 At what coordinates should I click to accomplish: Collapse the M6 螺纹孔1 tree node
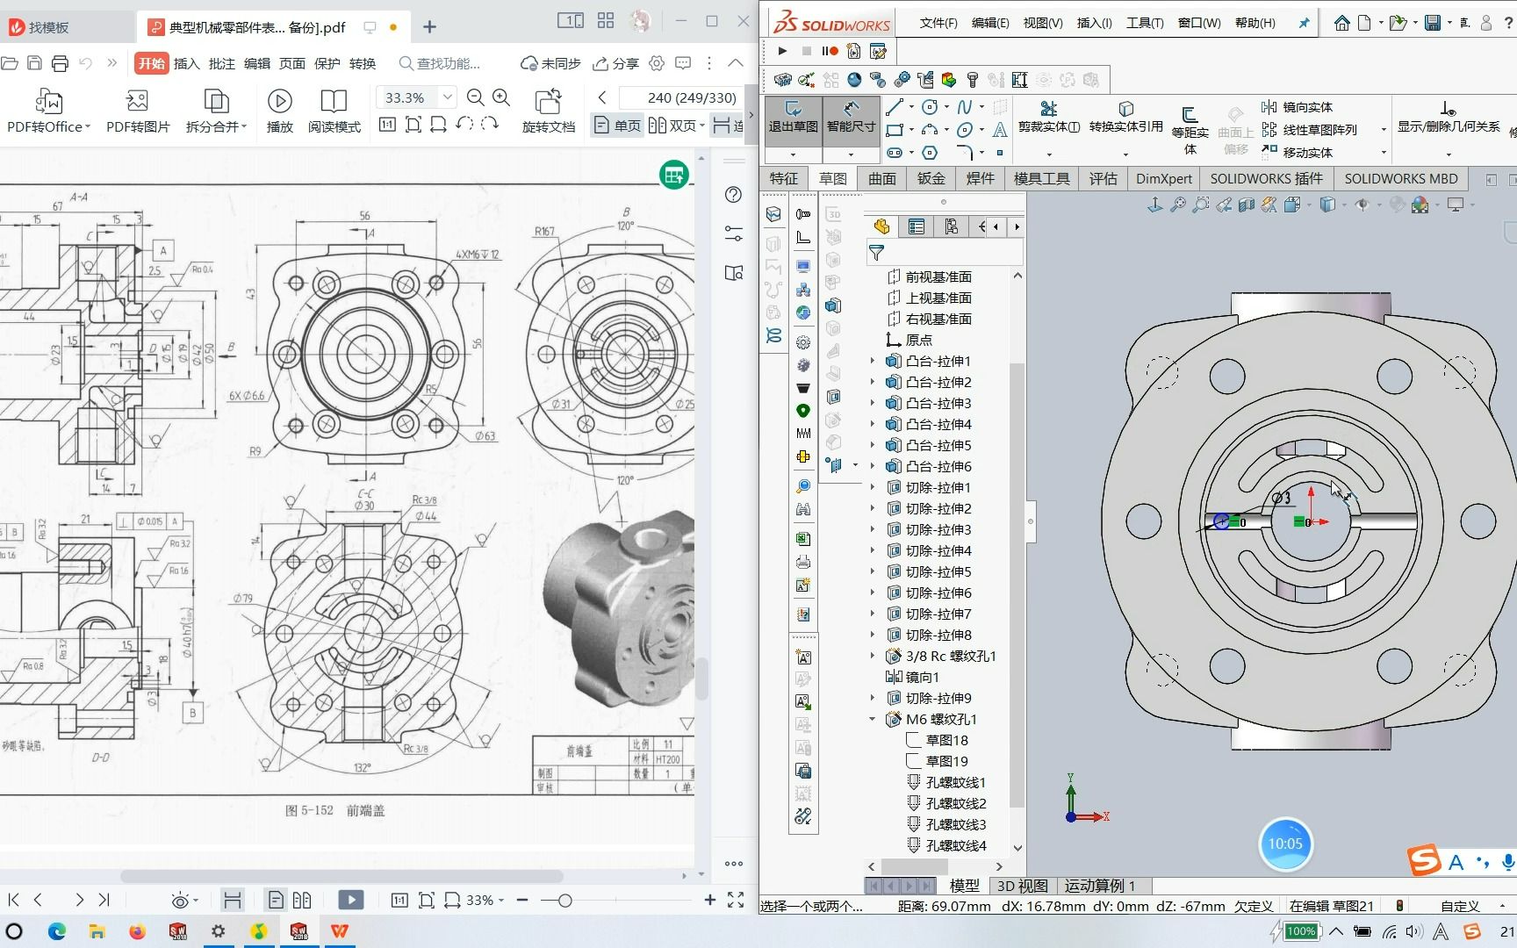point(872,719)
